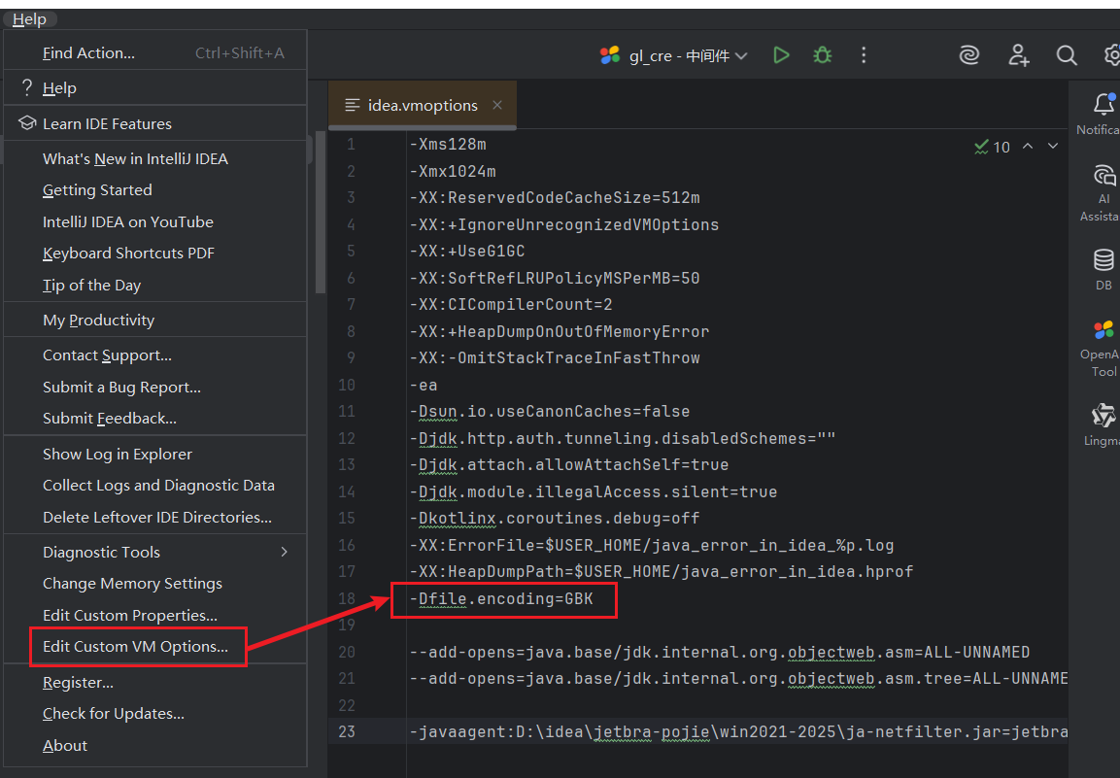Choose Edit Custom VM Options...
This screenshot has height=778, width=1120.
coord(155,647)
